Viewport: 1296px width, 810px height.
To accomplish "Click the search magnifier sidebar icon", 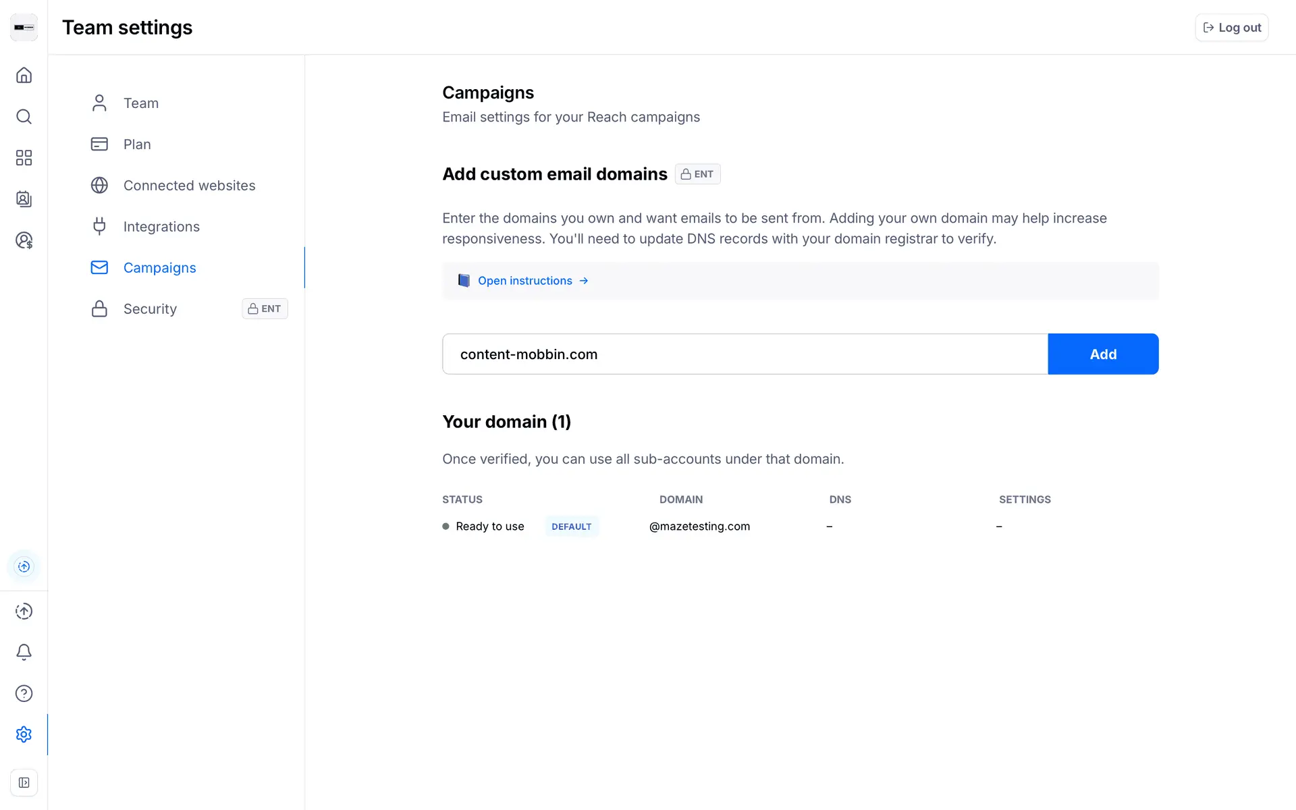I will click(24, 117).
